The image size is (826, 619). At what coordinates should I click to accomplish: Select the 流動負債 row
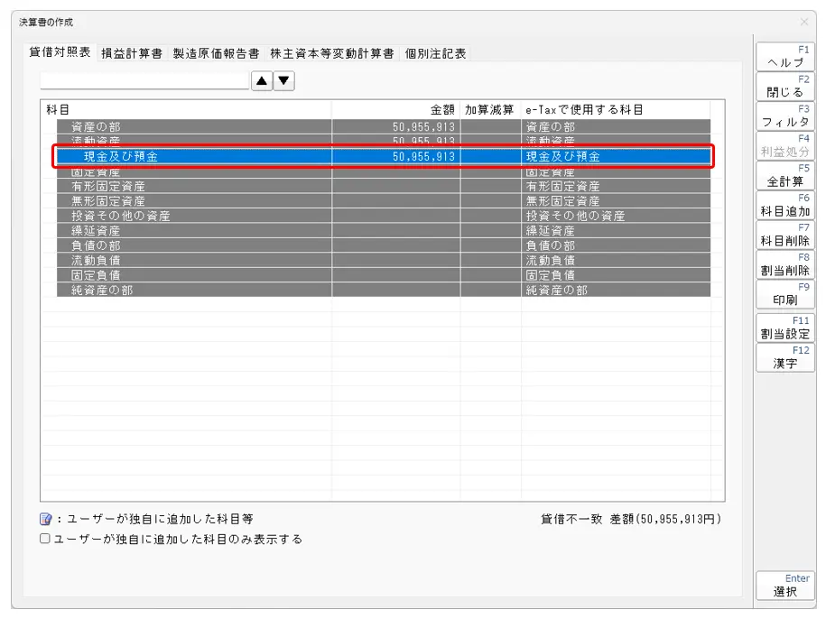[384, 260]
